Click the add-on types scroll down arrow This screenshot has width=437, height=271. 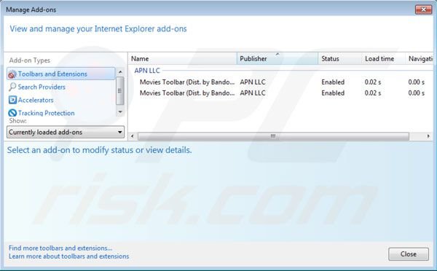[x=120, y=112]
